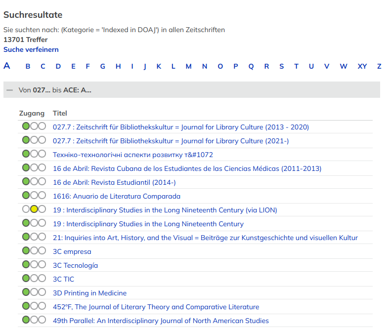
Task: Select letter A in alphabet navigation
Action: 7,66
